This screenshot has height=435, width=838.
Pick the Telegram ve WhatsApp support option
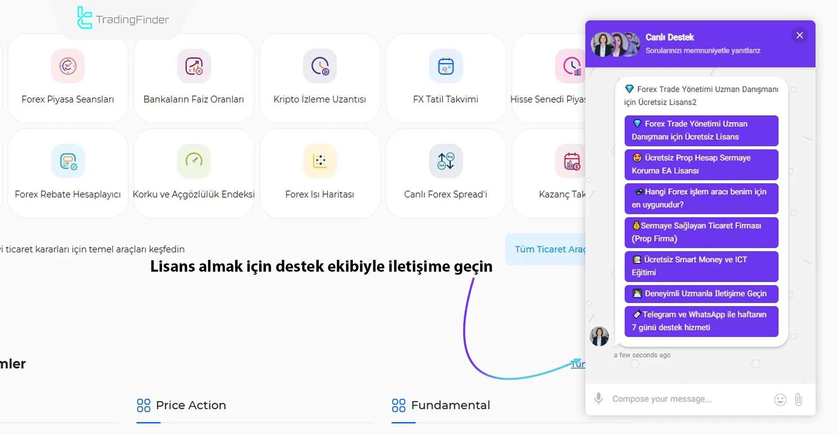coord(701,321)
